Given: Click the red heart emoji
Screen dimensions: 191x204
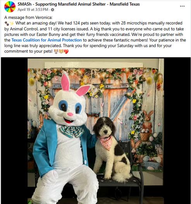Looking at the screenshot, I should (x=66, y=52).
